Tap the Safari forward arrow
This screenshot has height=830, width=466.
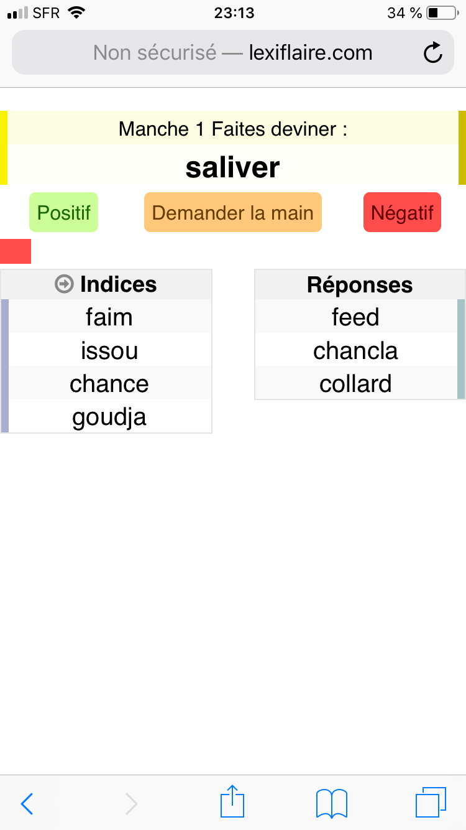131,803
